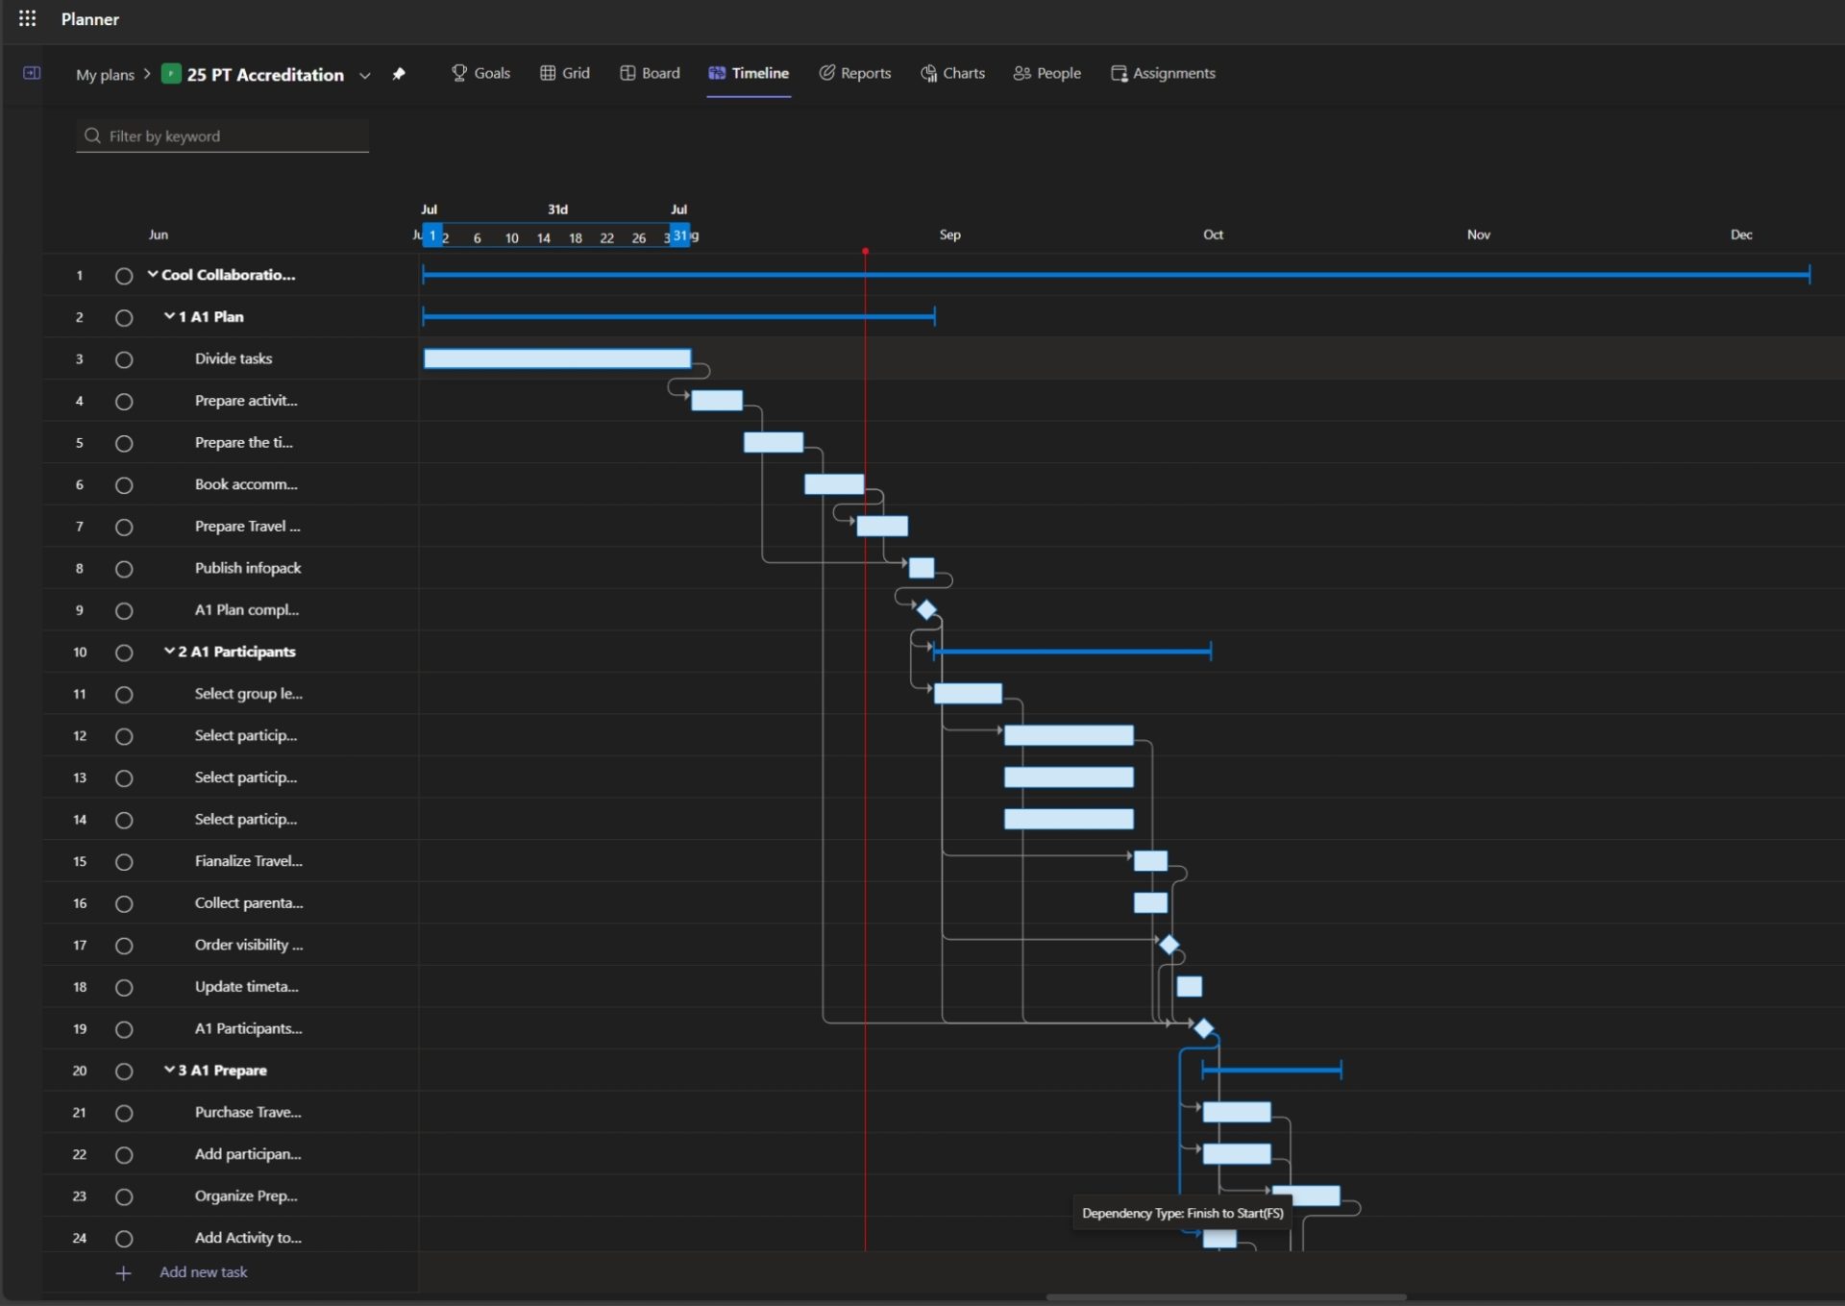Switch to the Grid view
1845x1306 pixels.
pos(565,73)
